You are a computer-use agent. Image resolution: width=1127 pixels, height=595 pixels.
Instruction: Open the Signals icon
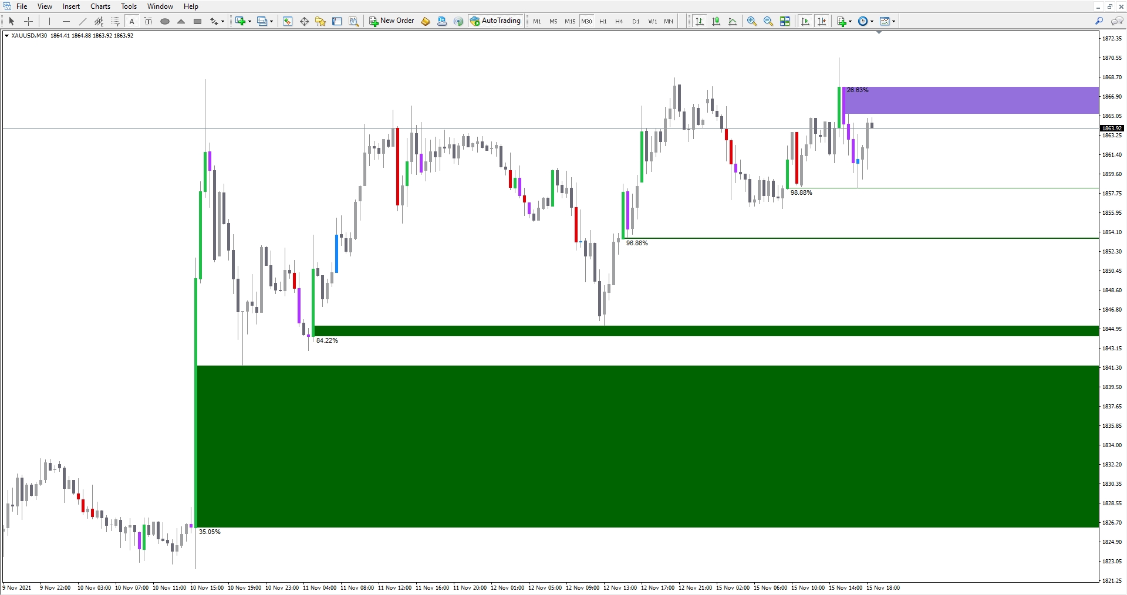pos(458,21)
